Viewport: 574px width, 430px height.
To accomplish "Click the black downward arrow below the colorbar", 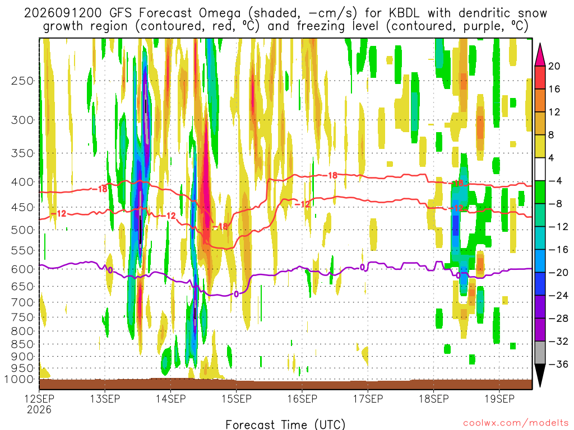I will pos(540,376).
